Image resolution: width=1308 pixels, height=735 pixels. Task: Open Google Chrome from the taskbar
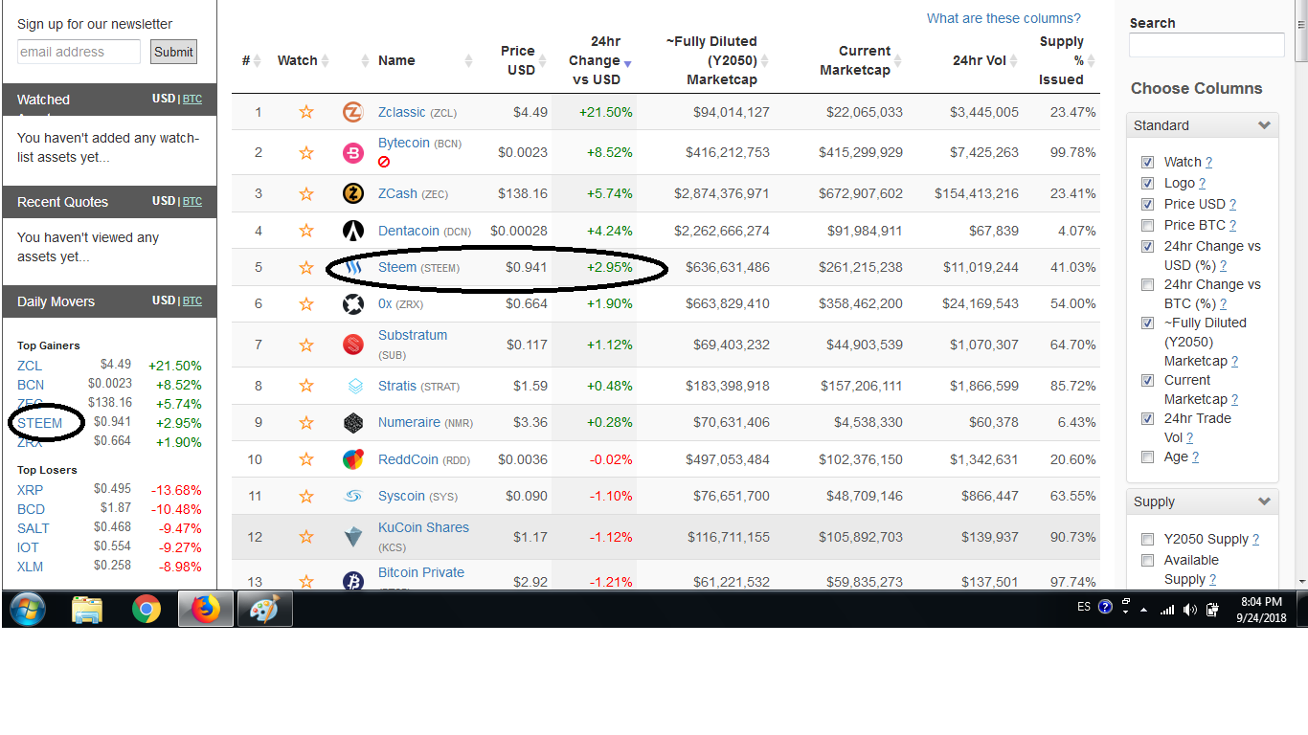[x=147, y=610]
